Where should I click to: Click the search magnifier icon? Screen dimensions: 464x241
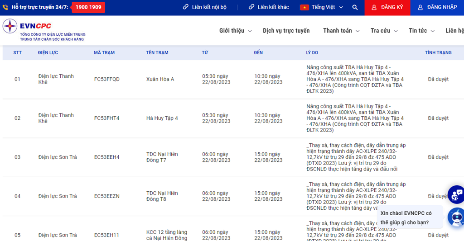click(x=355, y=8)
